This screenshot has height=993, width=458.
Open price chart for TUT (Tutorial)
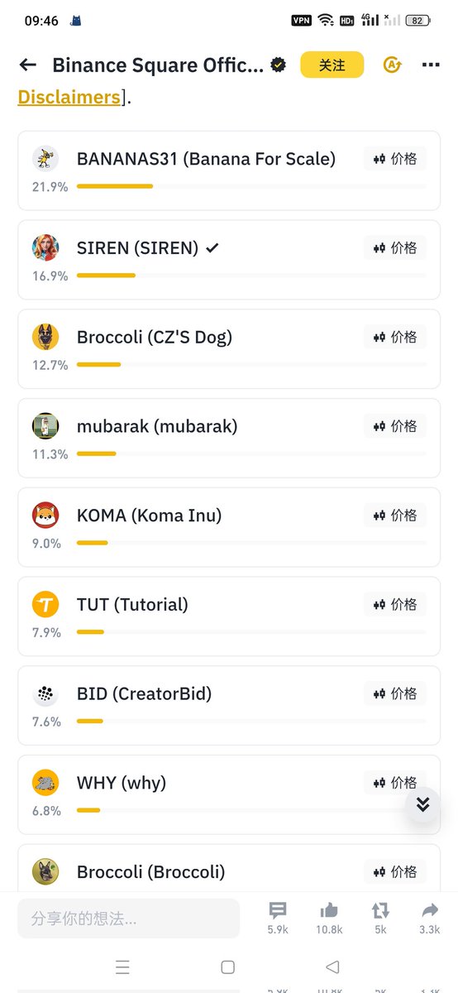(x=395, y=604)
